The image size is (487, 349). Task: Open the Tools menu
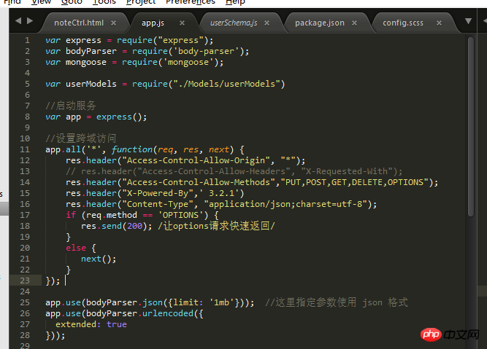[104, 2]
